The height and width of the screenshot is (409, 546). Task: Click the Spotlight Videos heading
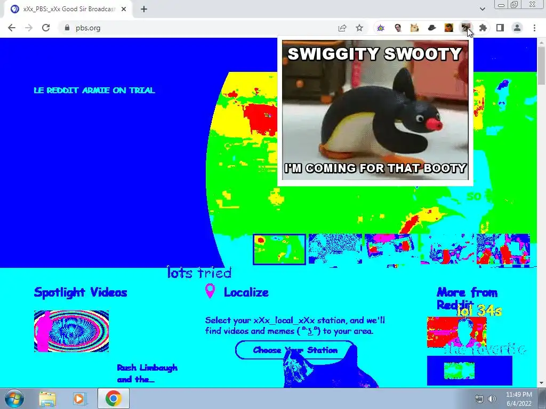pos(81,292)
